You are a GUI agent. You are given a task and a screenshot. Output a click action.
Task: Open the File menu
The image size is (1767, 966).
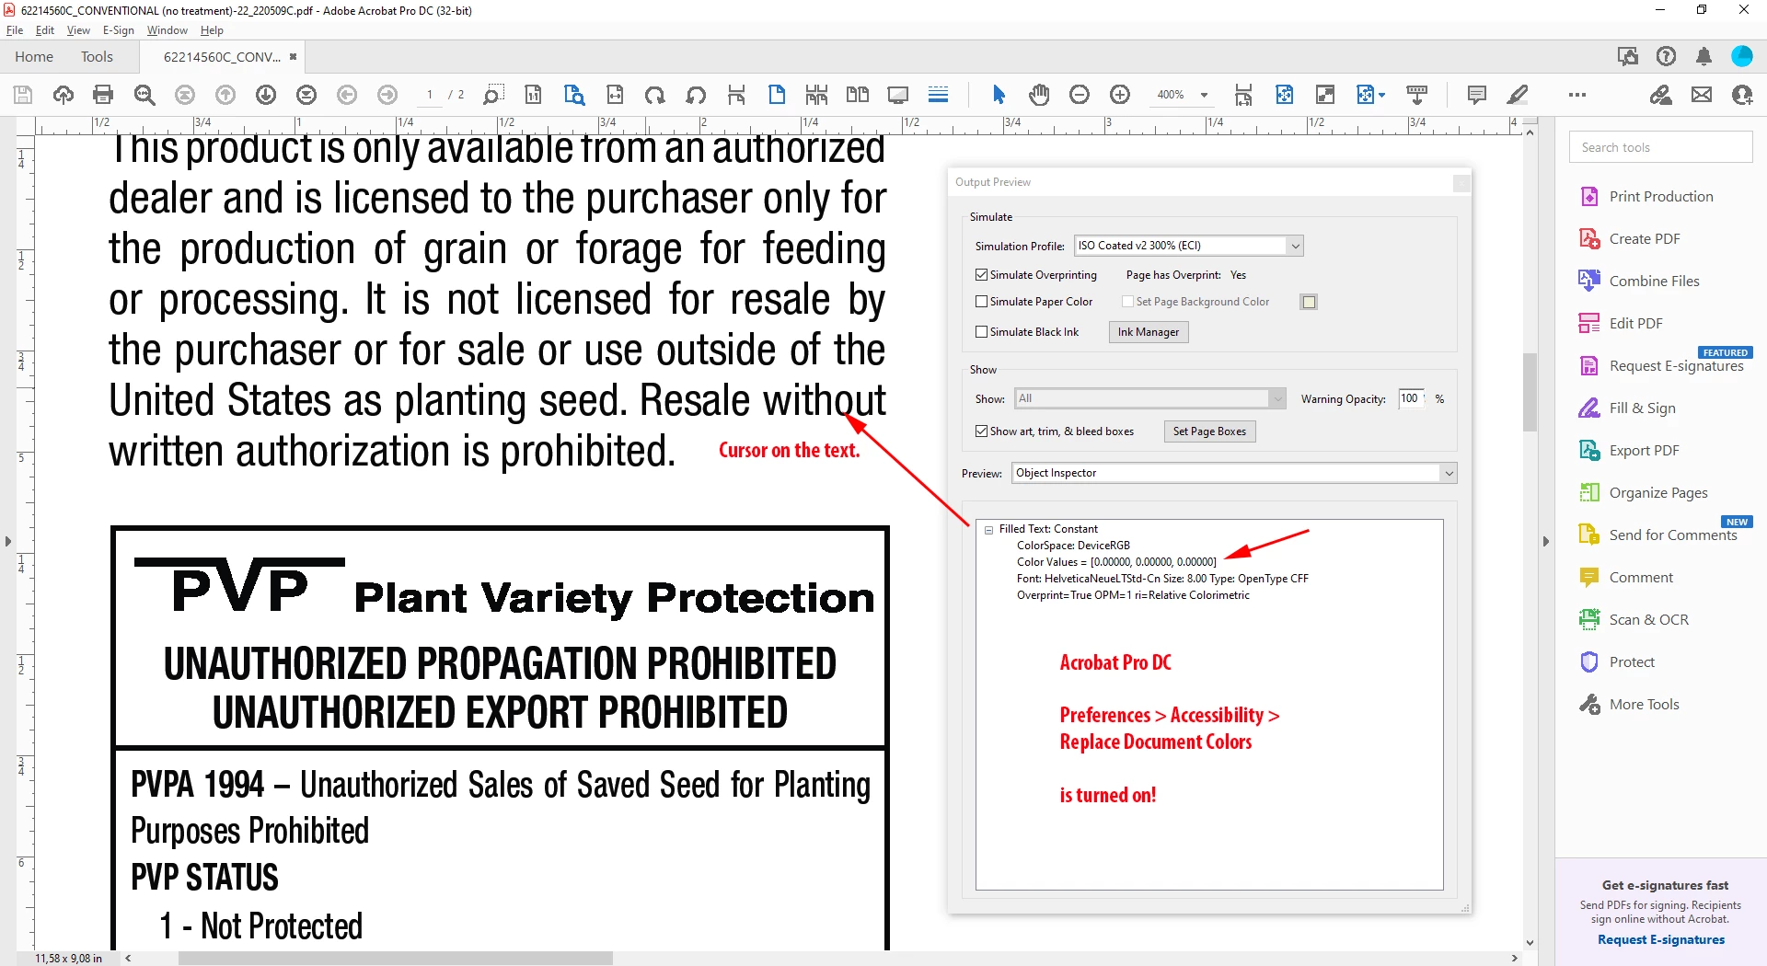[15, 30]
